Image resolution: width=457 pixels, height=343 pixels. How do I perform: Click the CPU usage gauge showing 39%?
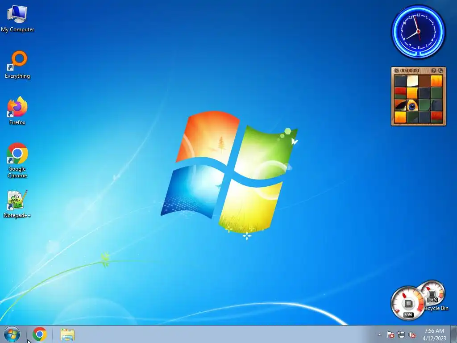[x=408, y=303]
